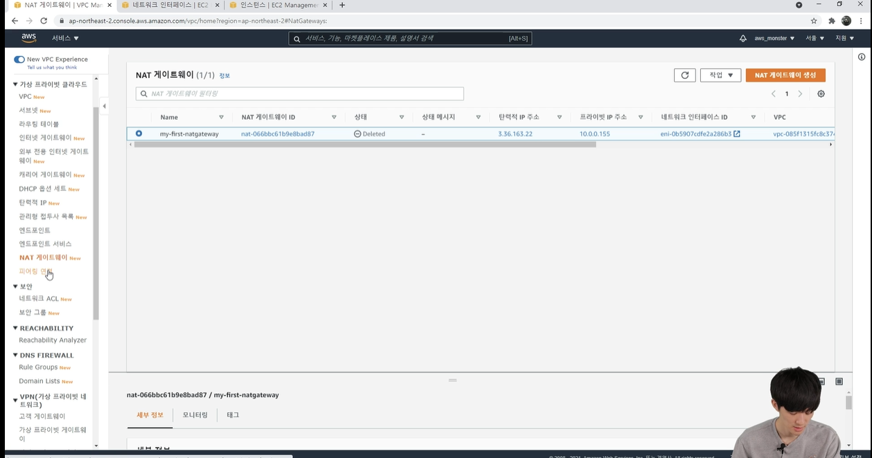The image size is (872, 458).
Task: Collapse 가상 프라이빗 클라우드 section
Action: tap(15, 84)
